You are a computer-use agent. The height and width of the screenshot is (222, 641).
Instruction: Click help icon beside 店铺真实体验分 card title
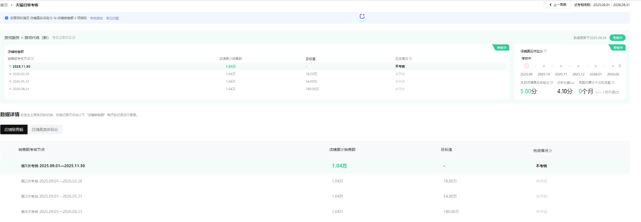[545, 51]
